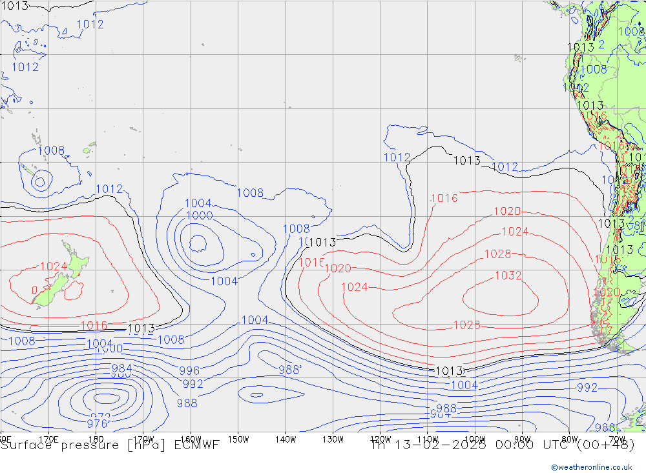
Task: Click the 976 isobar label
Action: click(98, 424)
